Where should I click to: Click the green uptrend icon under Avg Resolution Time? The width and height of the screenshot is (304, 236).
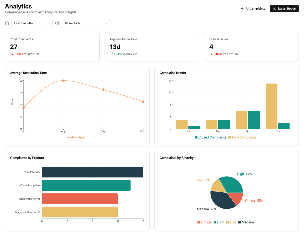[x=111, y=54]
